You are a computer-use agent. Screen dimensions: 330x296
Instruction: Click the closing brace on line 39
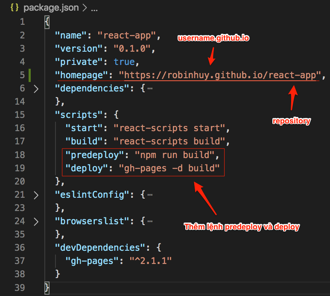(47, 287)
